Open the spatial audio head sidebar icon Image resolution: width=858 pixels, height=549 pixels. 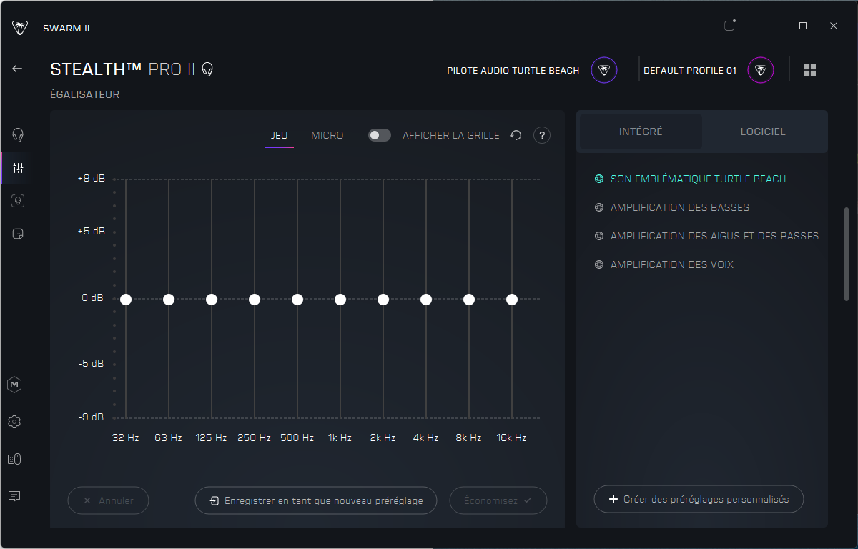[18, 201]
